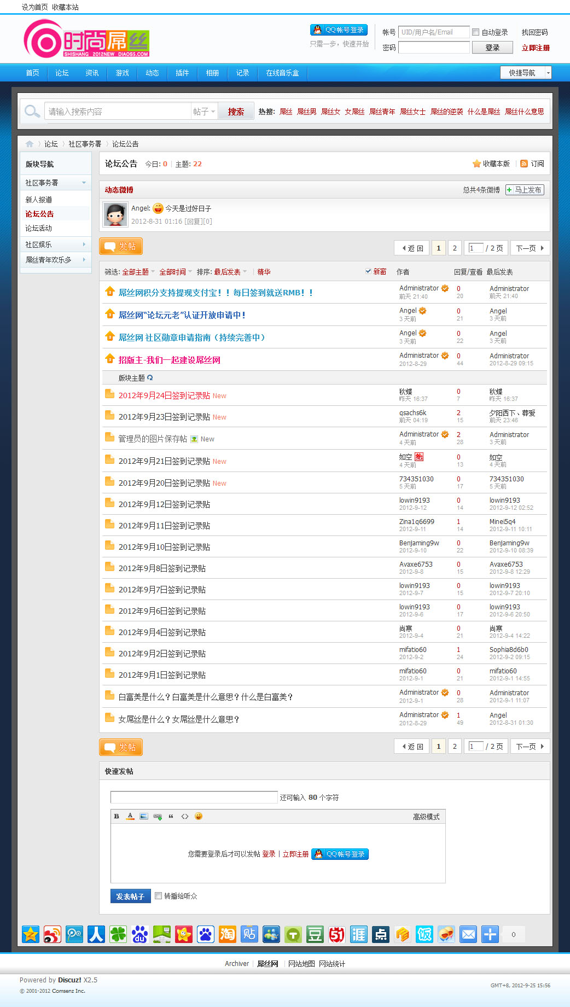Toggle the 新窗 new window checkbox
The height and width of the screenshot is (1007, 570).
(x=369, y=271)
